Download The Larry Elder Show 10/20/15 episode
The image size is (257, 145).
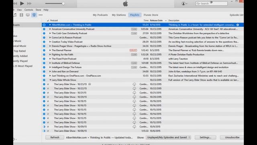134,97
